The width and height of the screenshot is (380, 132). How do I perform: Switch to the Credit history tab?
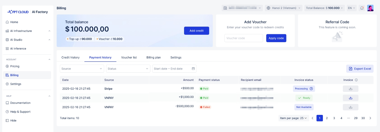(70, 57)
